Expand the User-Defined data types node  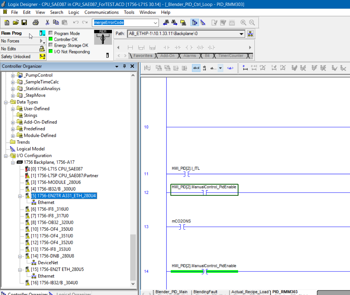coord(13,109)
